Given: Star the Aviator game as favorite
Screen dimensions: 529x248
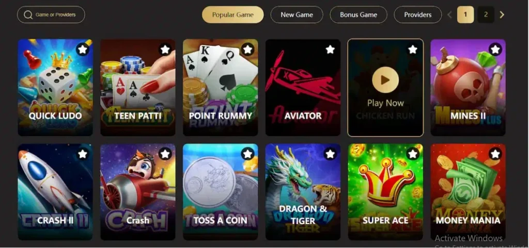Looking at the screenshot, I should point(330,50).
